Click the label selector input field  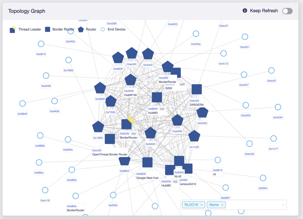233,205
